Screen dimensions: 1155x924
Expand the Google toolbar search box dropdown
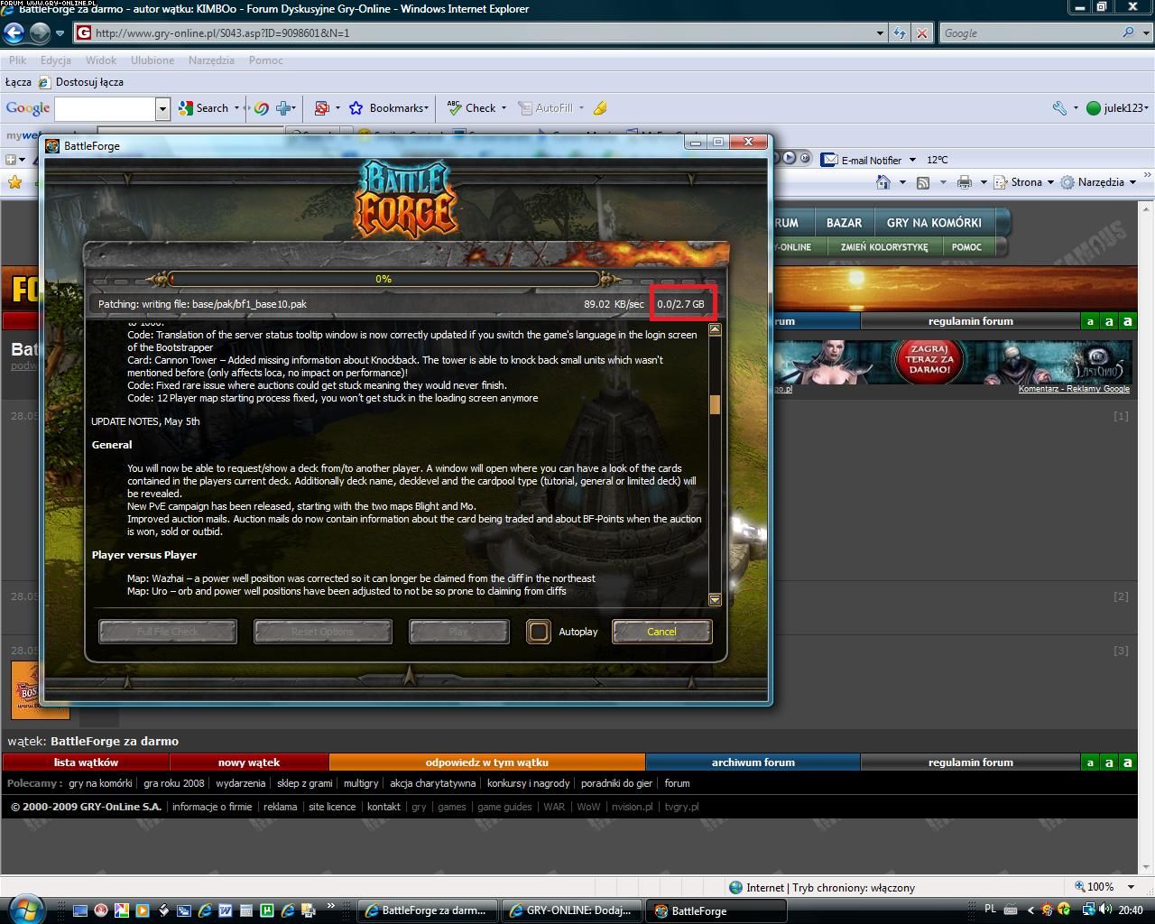pyautogui.click(x=162, y=108)
